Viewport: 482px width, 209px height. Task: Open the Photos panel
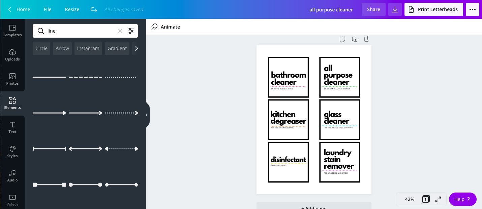12,79
